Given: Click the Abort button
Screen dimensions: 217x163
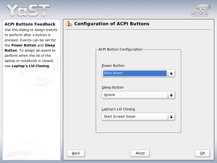Looking at the screenshot, I should 140,153.
